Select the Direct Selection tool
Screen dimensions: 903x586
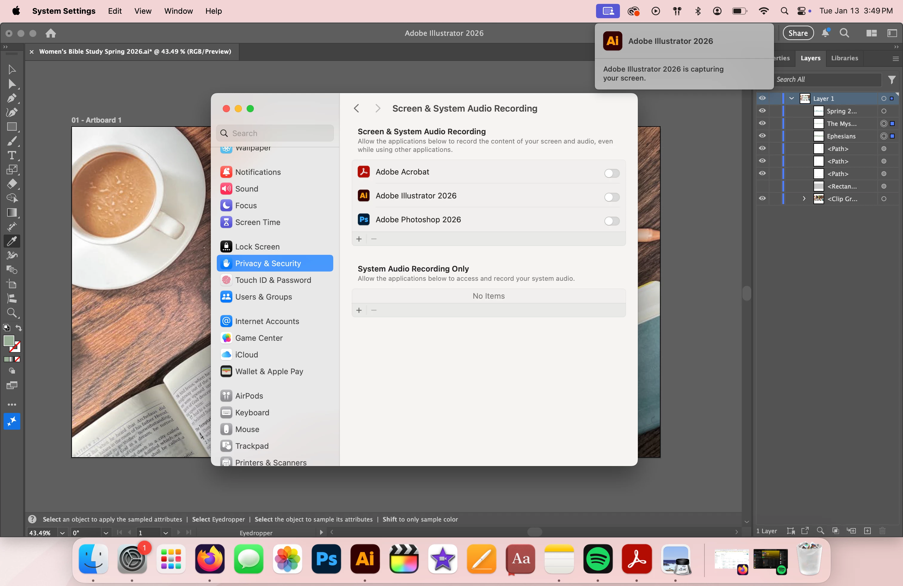(x=12, y=84)
